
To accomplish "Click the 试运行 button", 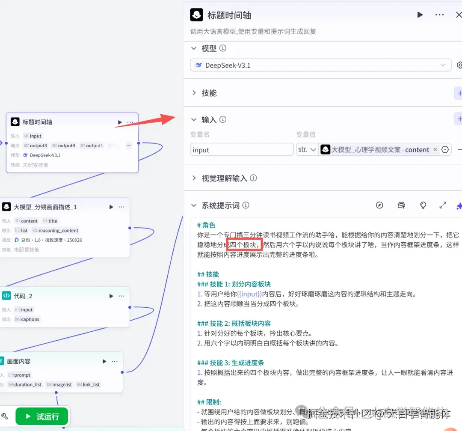I will [x=41, y=416].
